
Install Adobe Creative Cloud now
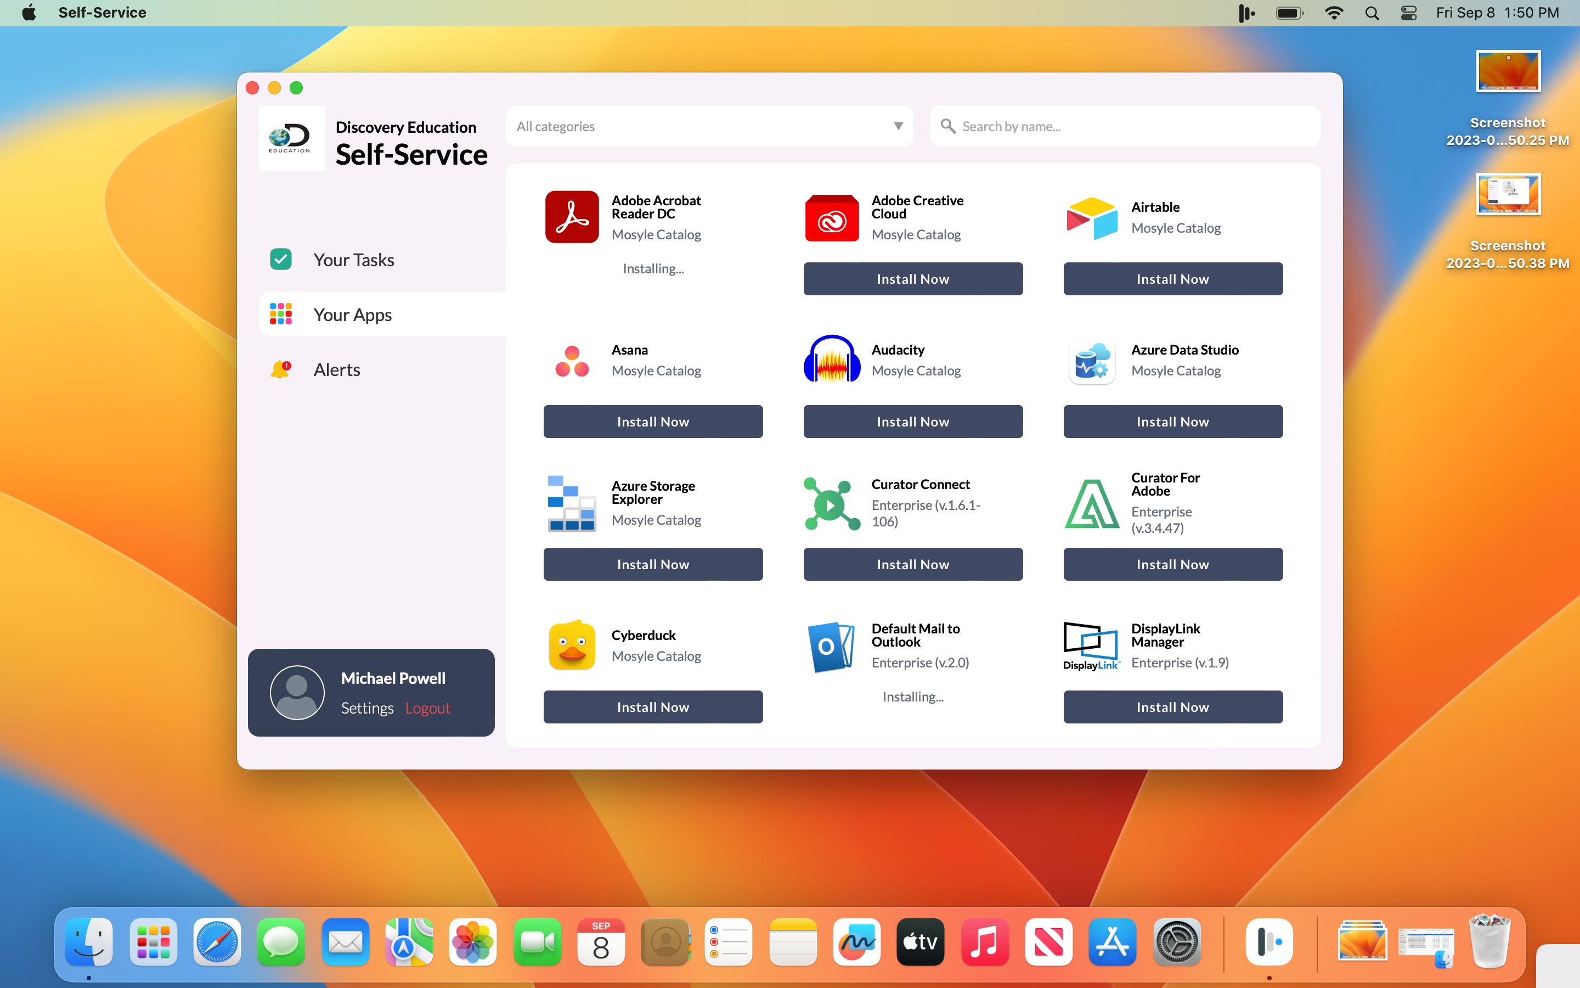[913, 279]
